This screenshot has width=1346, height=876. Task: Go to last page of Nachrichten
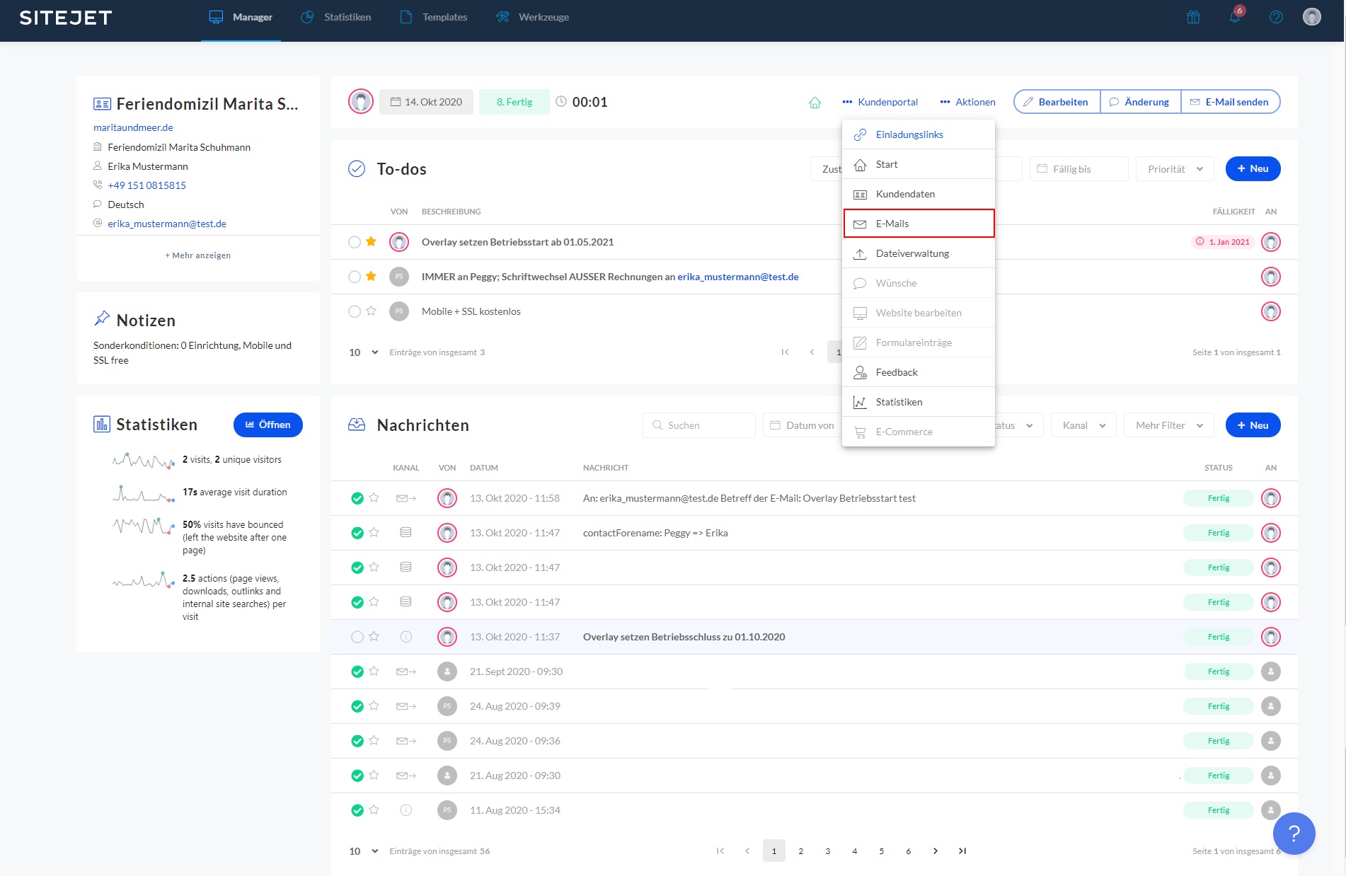[962, 851]
